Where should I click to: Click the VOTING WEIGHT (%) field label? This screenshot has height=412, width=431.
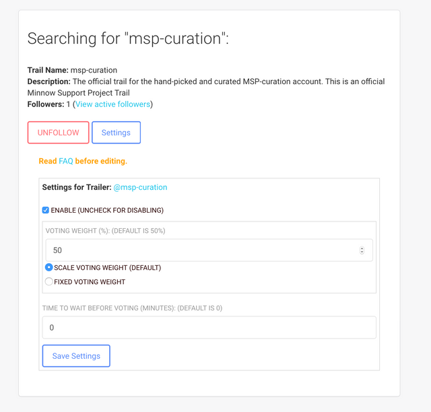(x=105, y=231)
